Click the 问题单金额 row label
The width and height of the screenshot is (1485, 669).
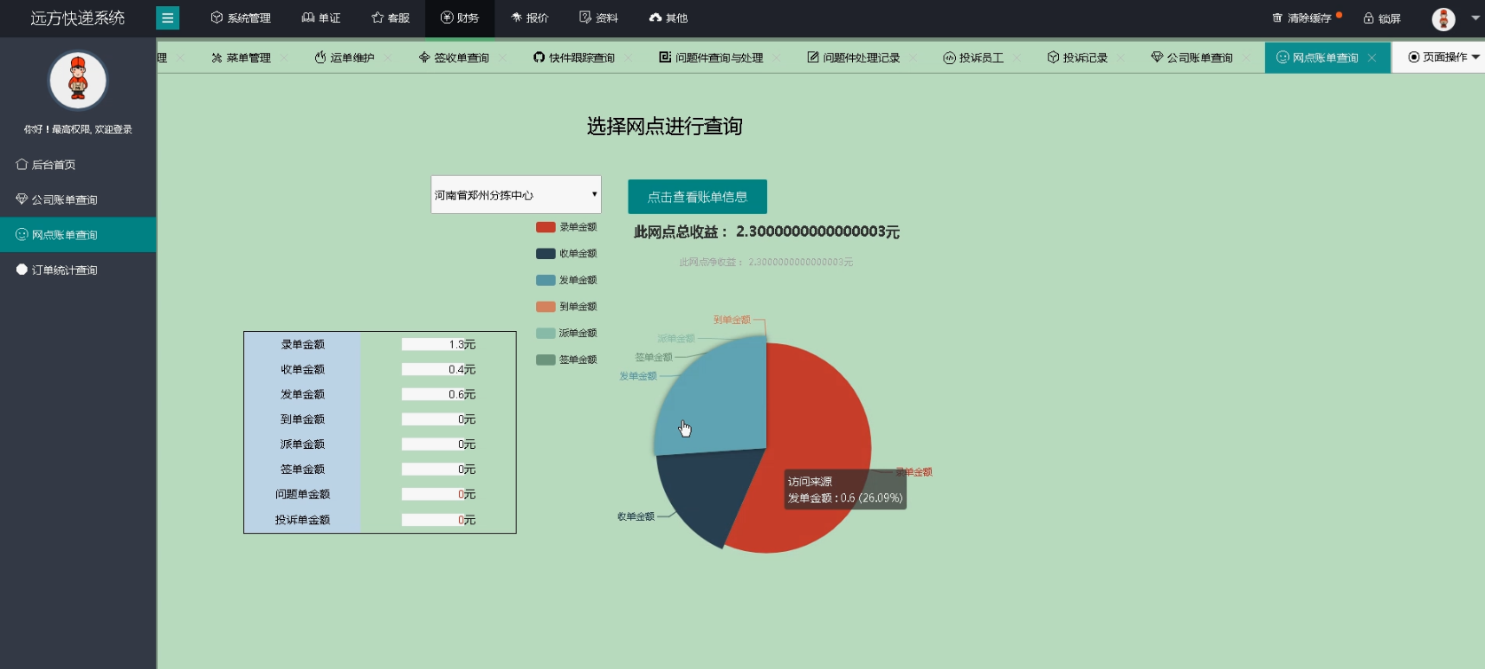point(303,494)
